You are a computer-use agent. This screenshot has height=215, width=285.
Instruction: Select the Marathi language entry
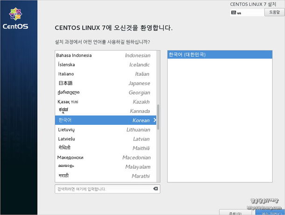click(103, 176)
